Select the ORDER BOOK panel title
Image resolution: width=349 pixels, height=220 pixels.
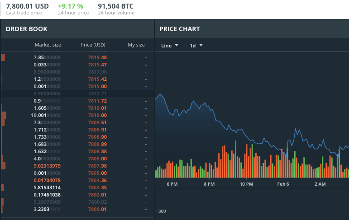(26, 29)
